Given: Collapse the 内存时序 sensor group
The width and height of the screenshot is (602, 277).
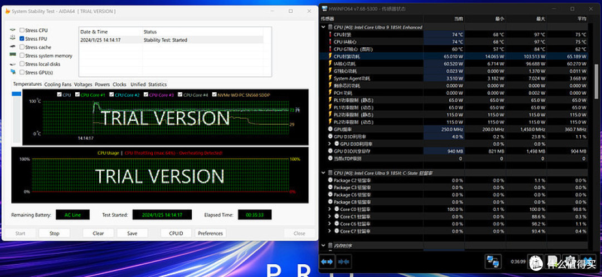Looking at the screenshot, I should click(x=324, y=245).
